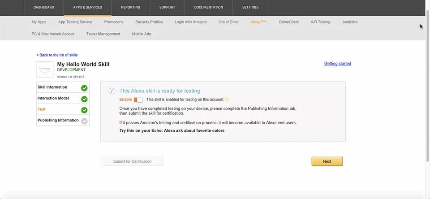Go to the Support tab

167,8
